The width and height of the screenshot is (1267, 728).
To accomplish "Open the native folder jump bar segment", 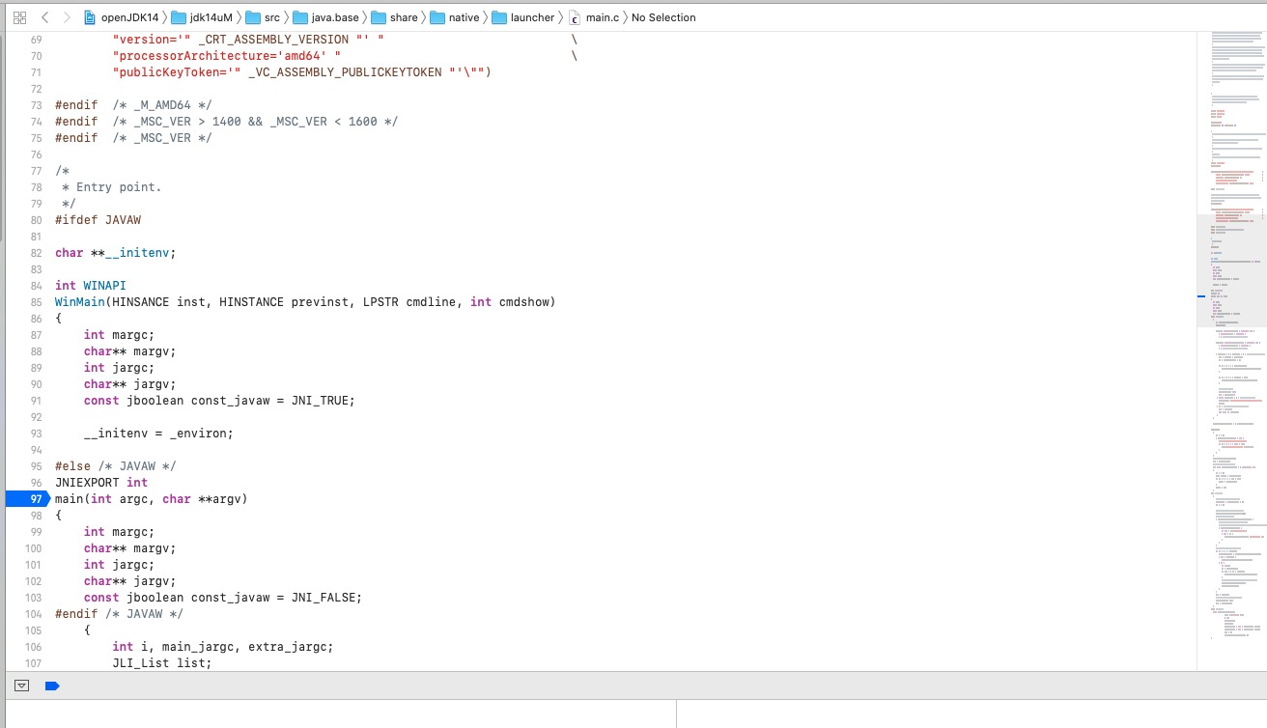I will tap(455, 17).
